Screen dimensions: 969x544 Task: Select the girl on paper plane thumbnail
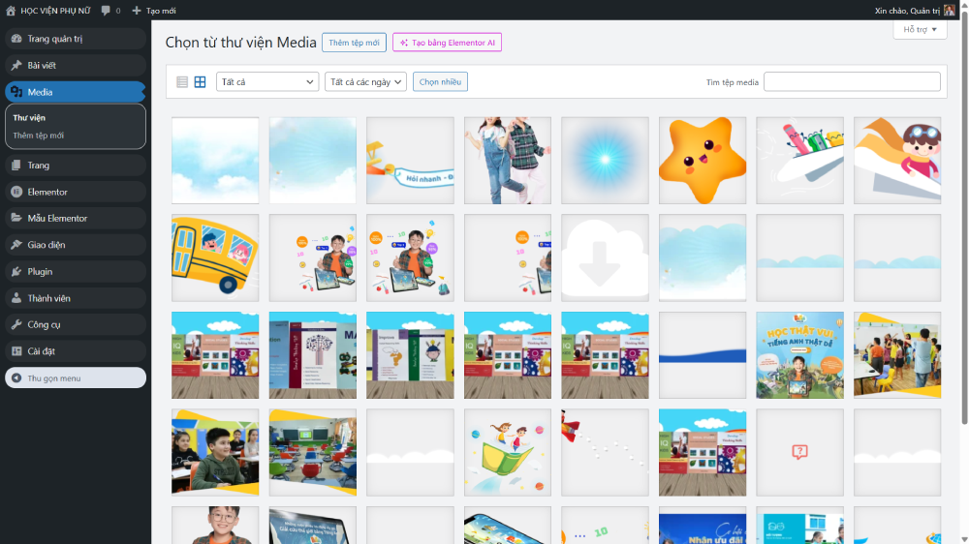897,161
